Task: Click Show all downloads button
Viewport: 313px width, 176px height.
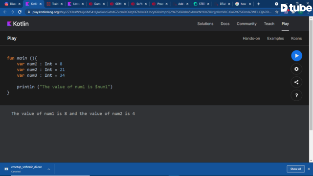Action: pos(295,169)
